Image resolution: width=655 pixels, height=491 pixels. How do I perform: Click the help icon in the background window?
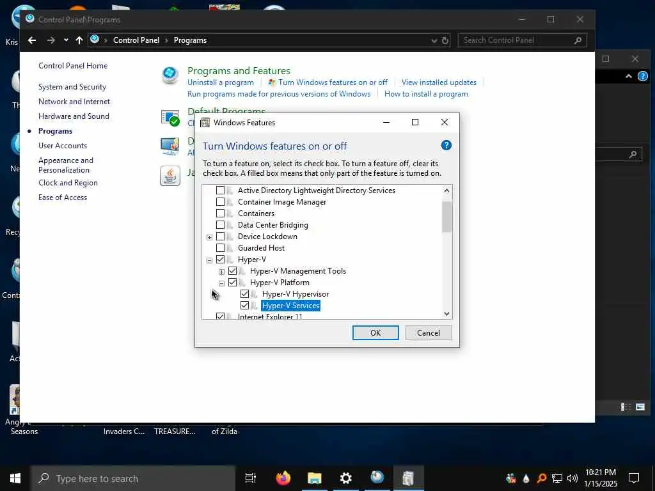click(643, 76)
